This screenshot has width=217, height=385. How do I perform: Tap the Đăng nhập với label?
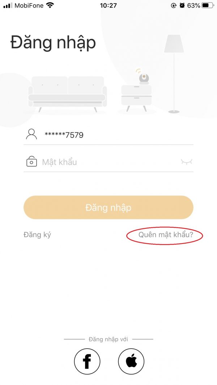pos(108,339)
